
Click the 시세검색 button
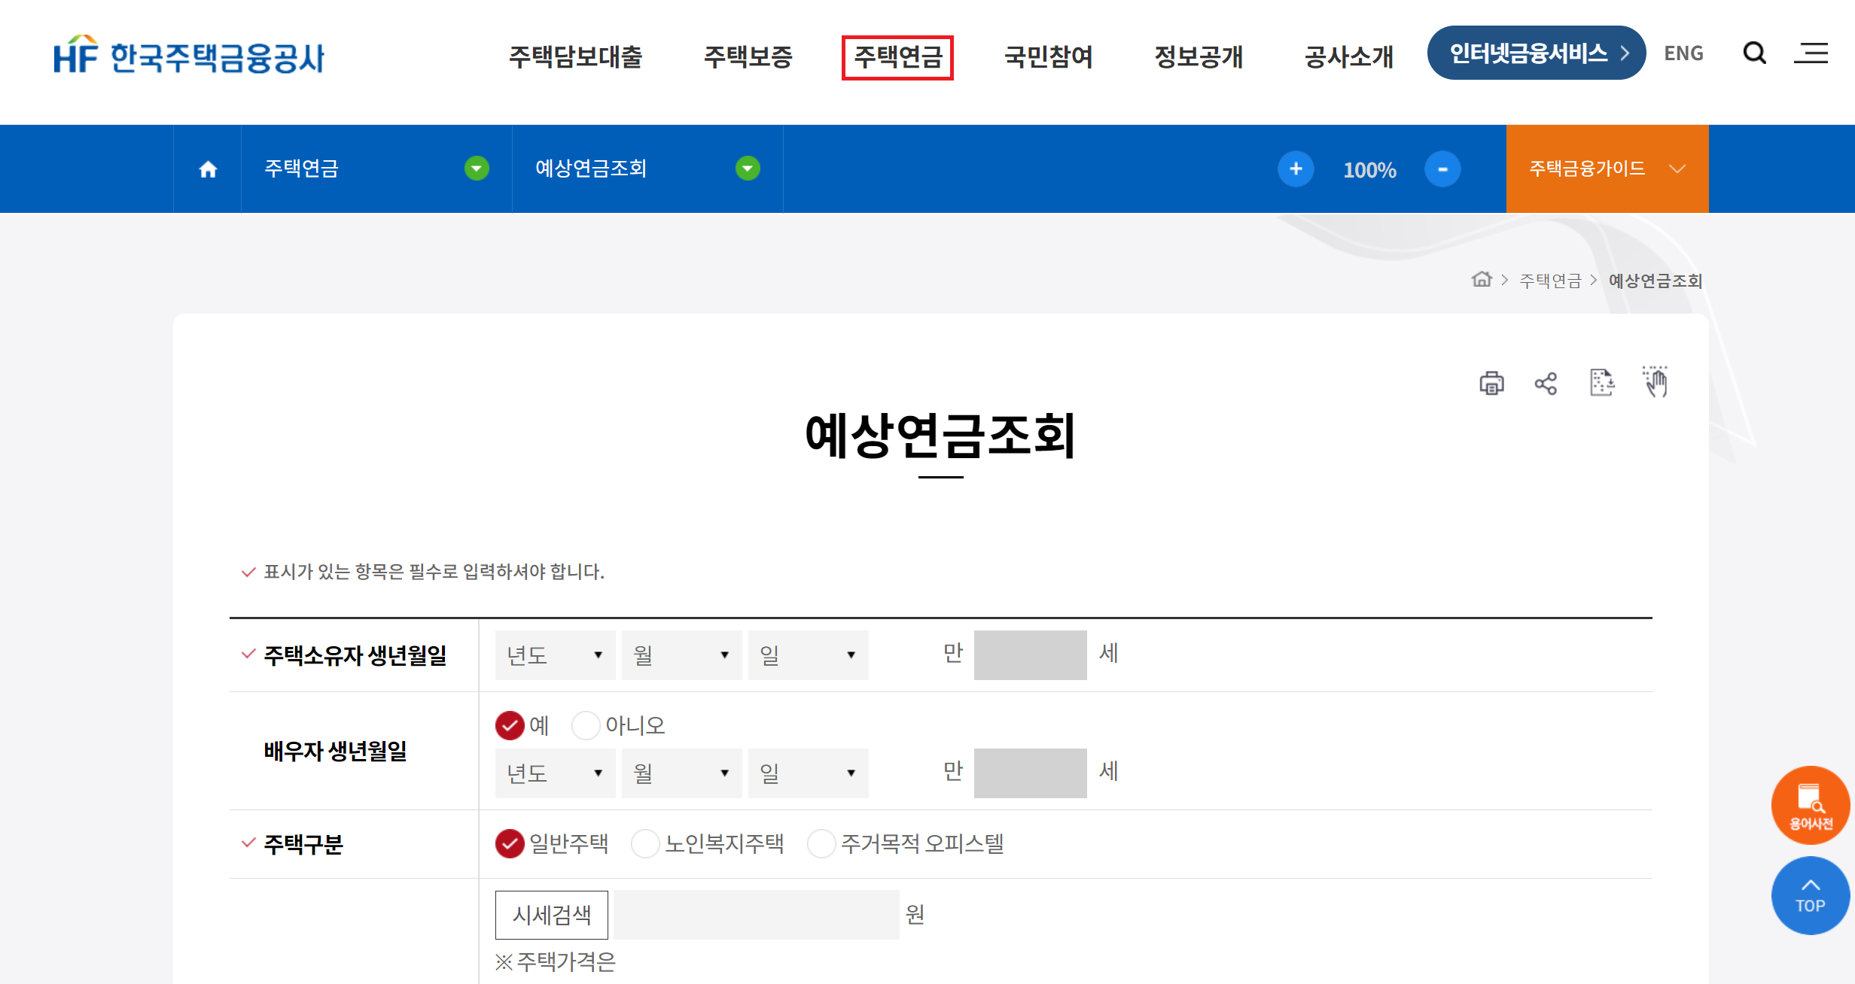pos(551,915)
